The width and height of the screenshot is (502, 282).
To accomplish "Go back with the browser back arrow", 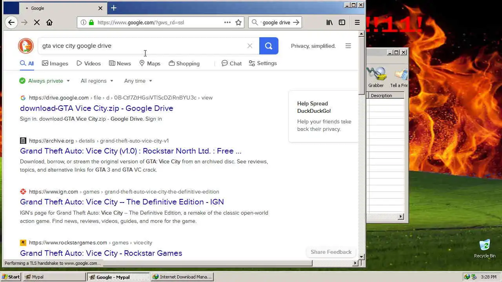I will (x=11, y=22).
